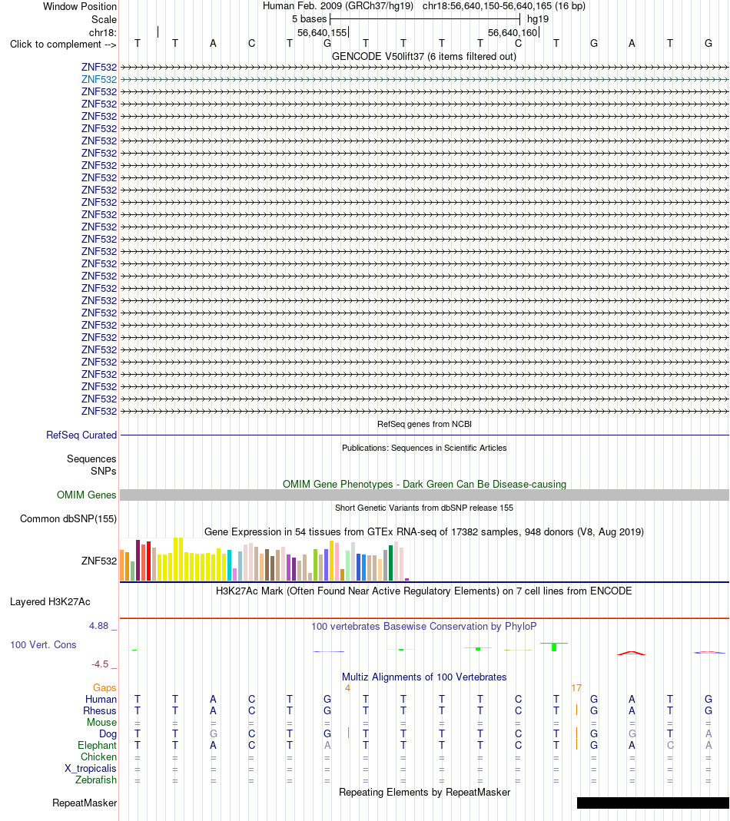Screen dimensions: 730x821
Task: Click the ZNF532 GTEx expression bar chart
Action: tap(264, 559)
